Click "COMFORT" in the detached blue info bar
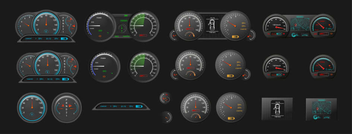The width and height of the screenshot is (352, 134). pos(104,106)
